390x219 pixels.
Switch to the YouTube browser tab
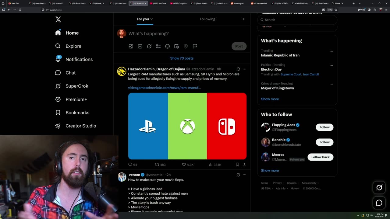158,3
